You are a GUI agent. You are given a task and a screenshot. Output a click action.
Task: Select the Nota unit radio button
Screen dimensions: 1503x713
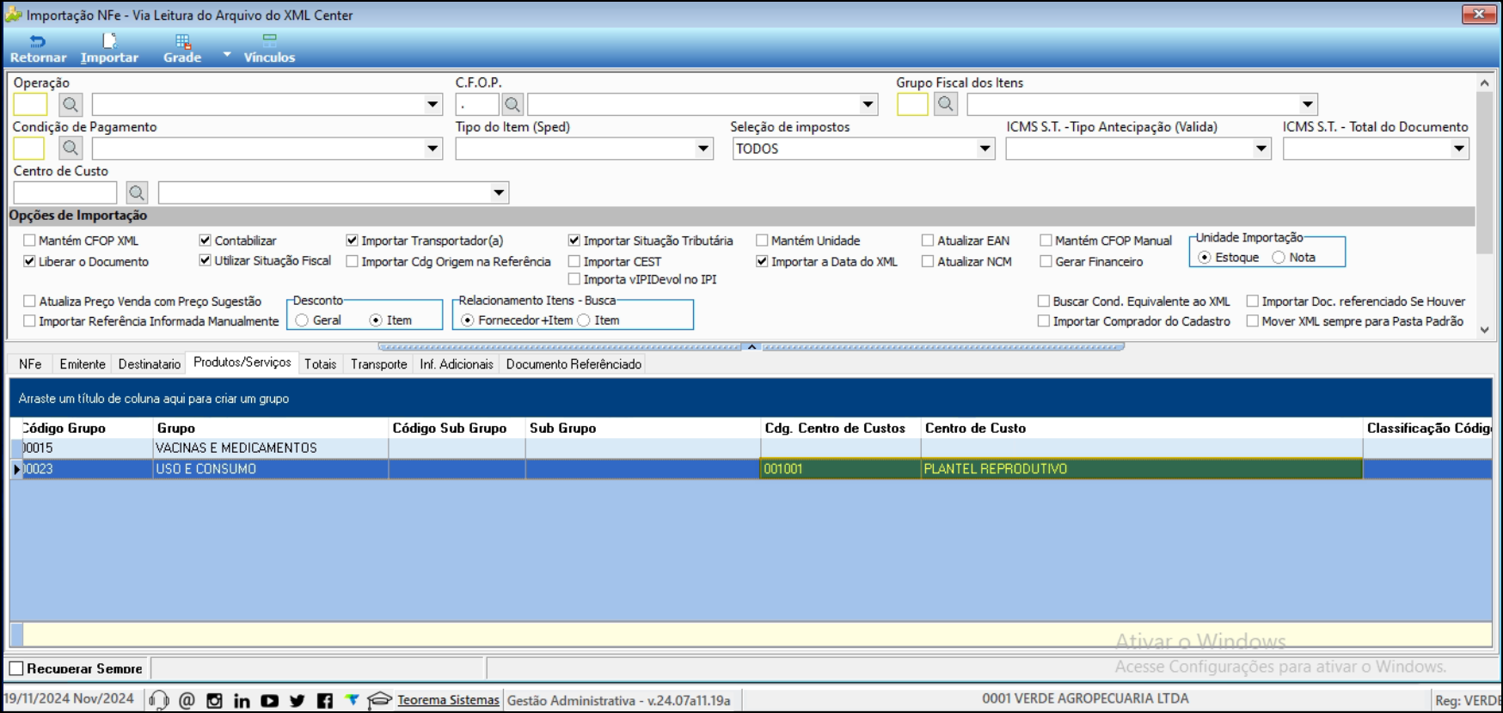(x=1279, y=257)
